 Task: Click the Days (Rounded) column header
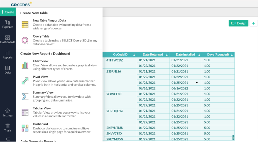(218, 54)
